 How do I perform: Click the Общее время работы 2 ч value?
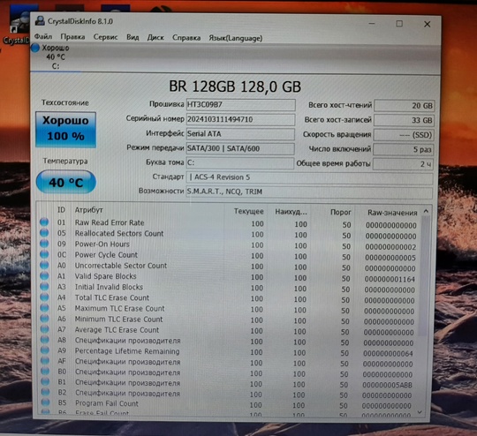pos(403,164)
